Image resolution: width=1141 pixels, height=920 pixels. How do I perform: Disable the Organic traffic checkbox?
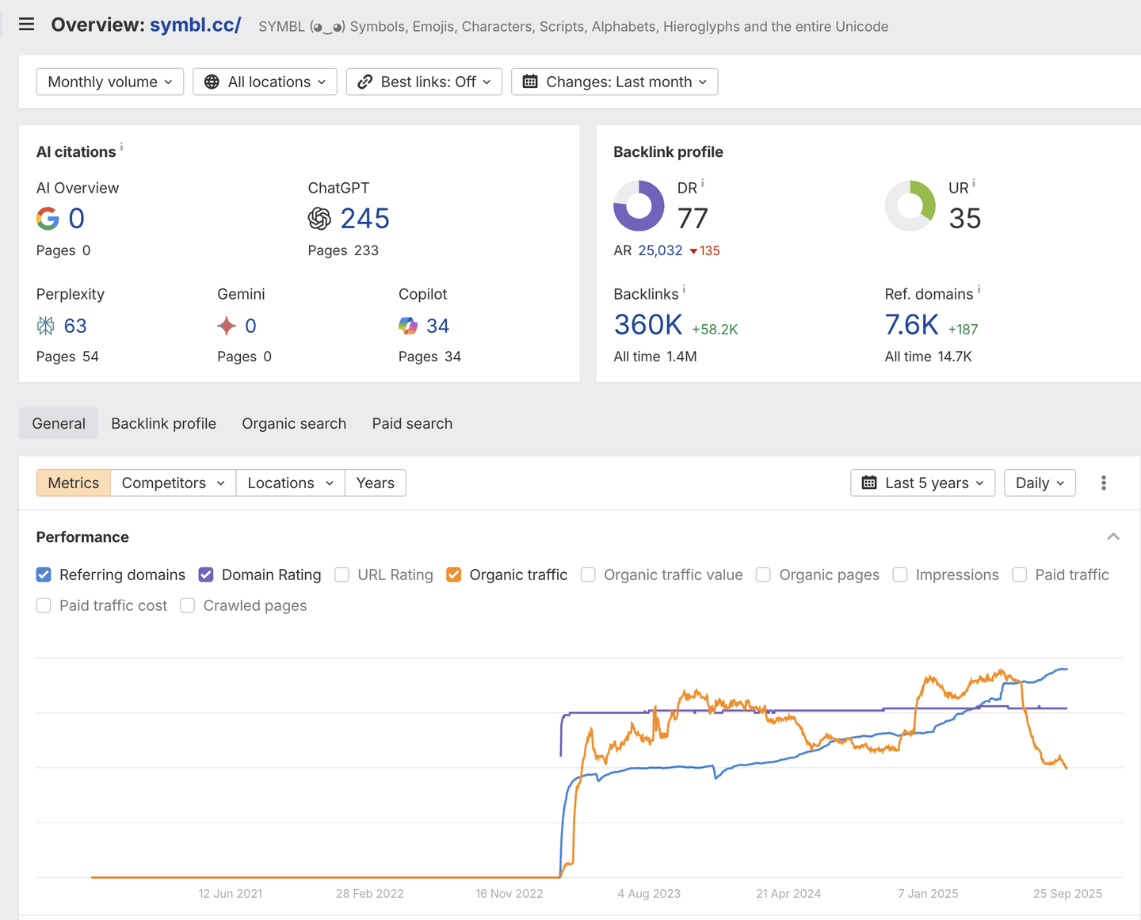453,575
